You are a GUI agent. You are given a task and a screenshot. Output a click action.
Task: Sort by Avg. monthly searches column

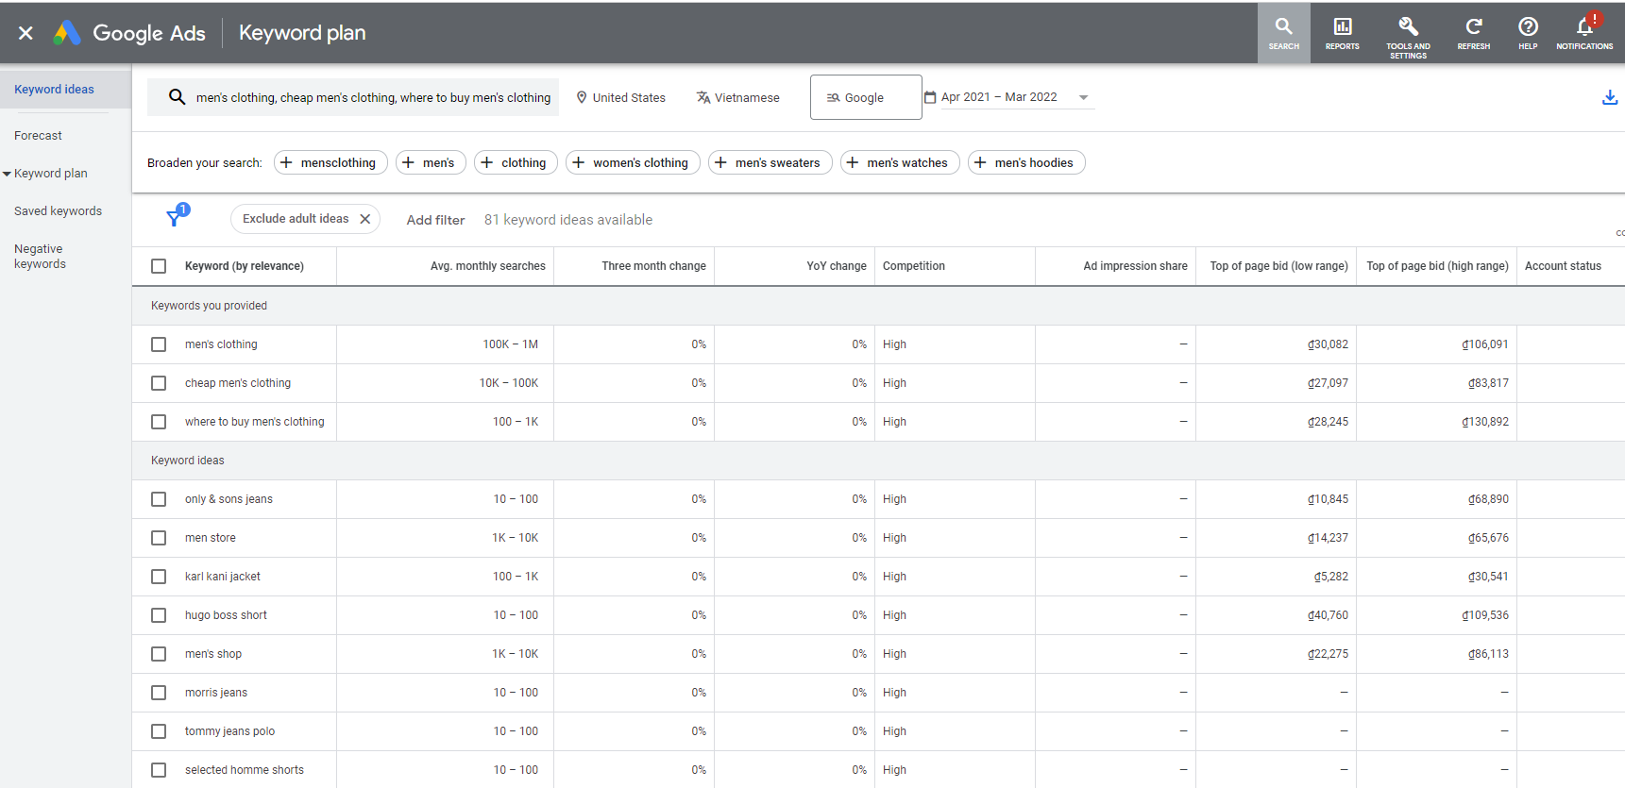488,266
